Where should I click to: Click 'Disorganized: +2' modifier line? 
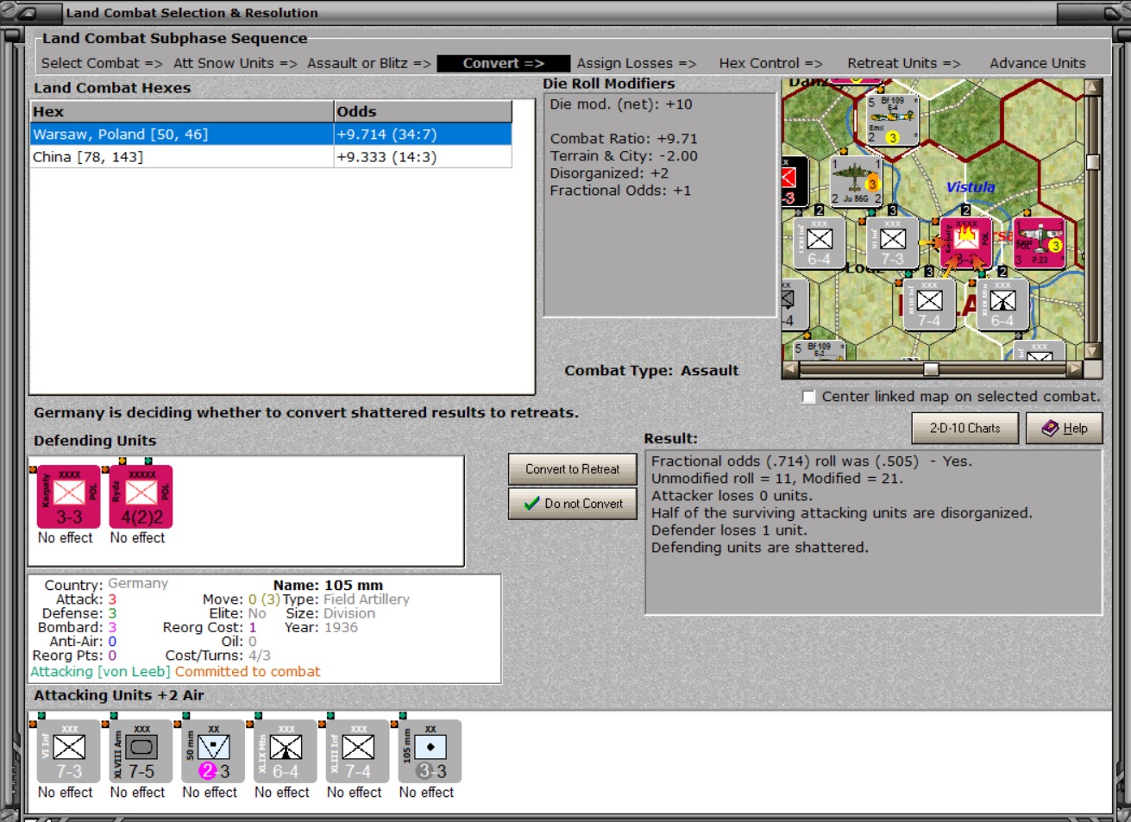609,173
